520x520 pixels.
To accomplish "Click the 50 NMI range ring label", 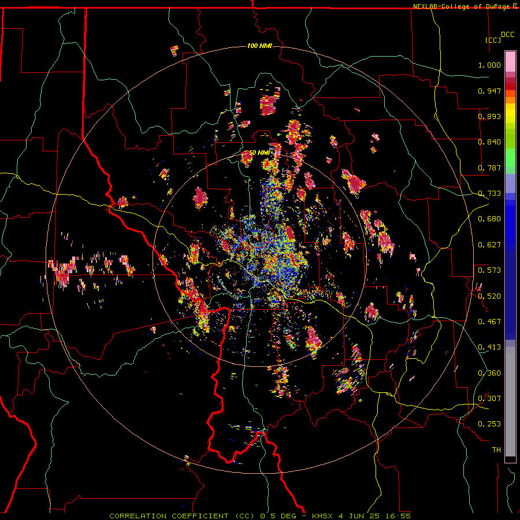I will click(259, 153).
